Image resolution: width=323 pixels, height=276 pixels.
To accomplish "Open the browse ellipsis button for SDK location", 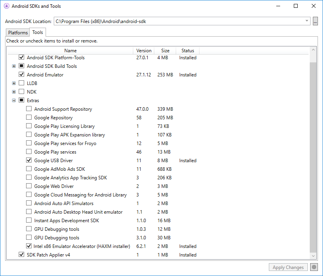I will [315, 21].
